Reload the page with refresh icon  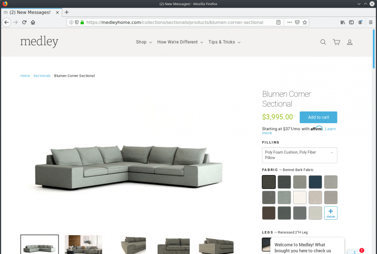24,22
